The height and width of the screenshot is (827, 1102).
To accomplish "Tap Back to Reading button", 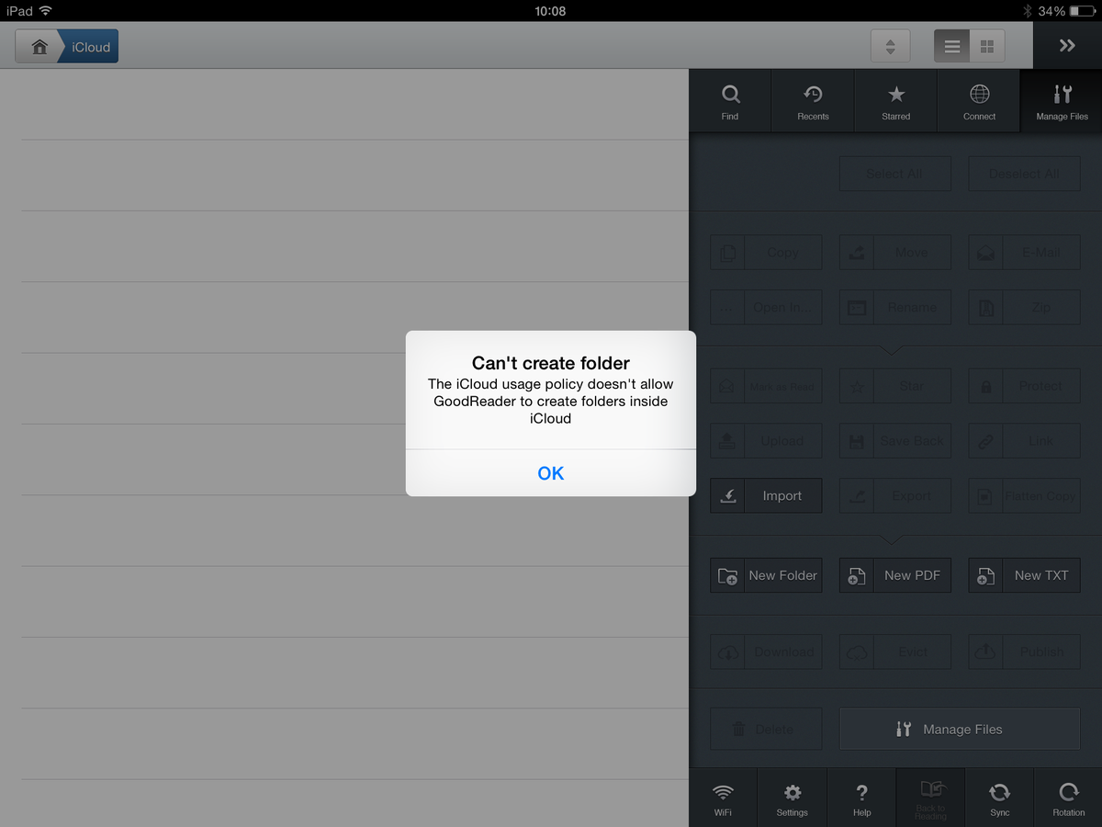I will coord(930,798).
